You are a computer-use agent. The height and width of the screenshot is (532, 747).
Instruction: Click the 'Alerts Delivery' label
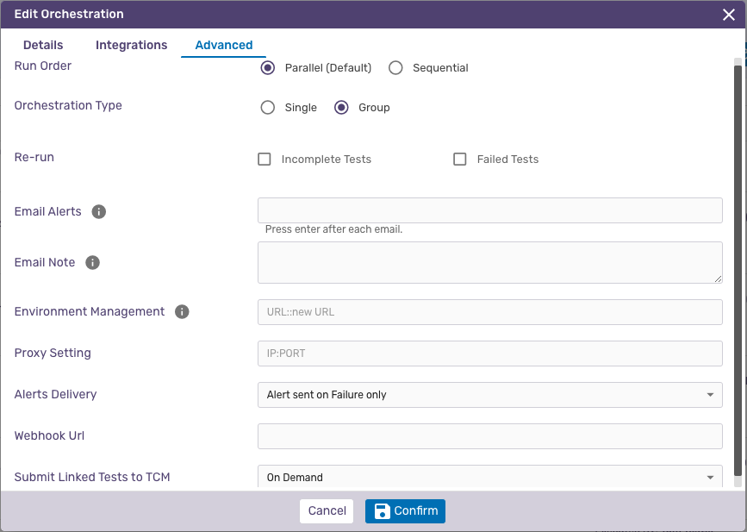(55, 394)
